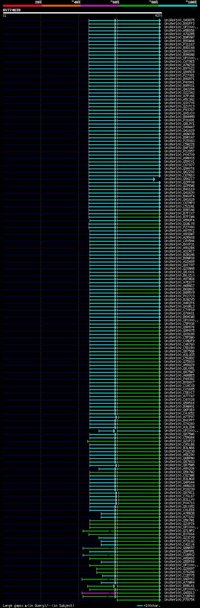The image size is (200, 608).
Task: Select hit label UniRef100_P27080
Action: point(179,227)
